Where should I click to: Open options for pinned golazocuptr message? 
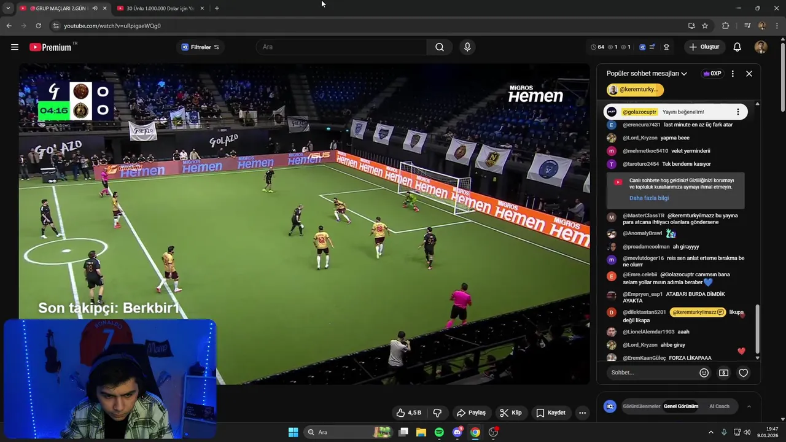(738, 112)
